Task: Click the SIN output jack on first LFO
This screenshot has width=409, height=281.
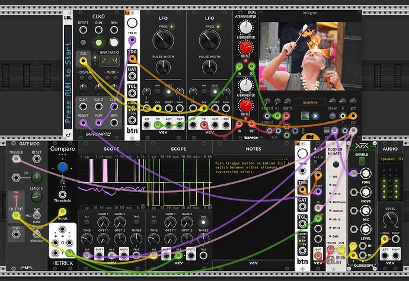Action: [x=146, y=125]
